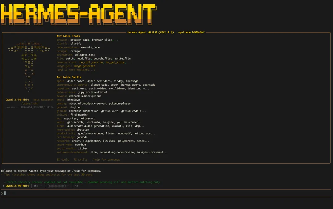
Task: Click the 'ctx --' status line entry
Action: pyautogui.click(x=38, y=186)
